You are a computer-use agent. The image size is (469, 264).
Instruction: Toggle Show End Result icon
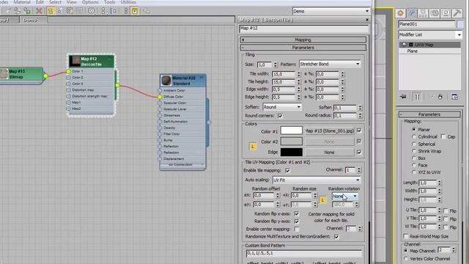(x=418, y=97)
